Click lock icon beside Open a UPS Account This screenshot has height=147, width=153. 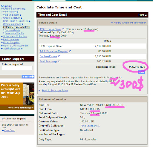coord(27,46)
